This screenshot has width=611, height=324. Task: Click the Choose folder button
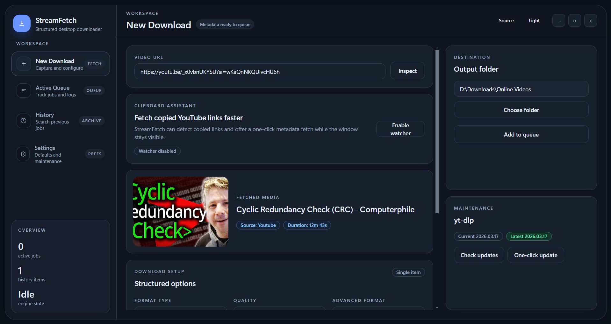[521, 110]
